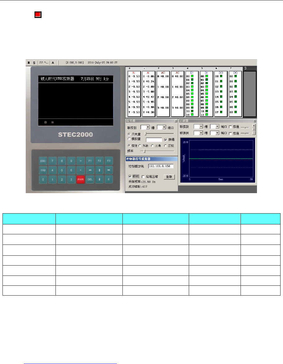Click the red square icon above the simulator

(x=38, y=15)
